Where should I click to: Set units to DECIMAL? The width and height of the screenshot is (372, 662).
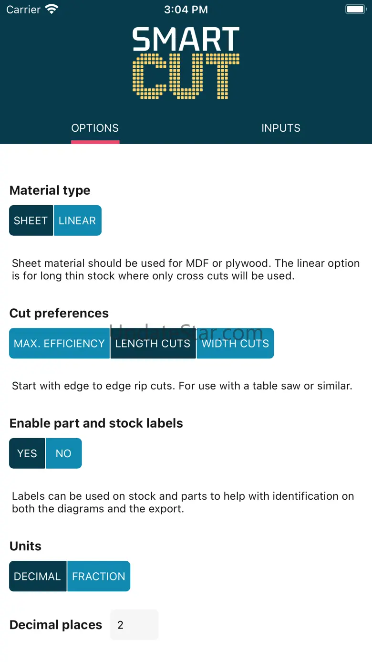pos(38,576)
